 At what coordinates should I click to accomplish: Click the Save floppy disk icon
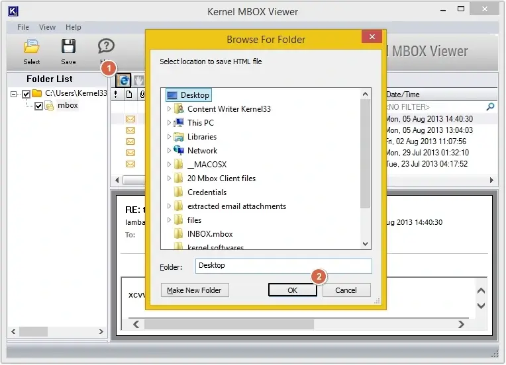(68, 46)
